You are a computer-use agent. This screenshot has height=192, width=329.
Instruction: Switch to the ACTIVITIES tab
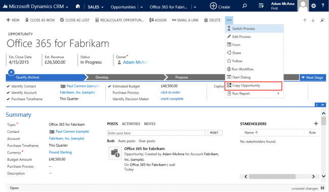[131, 124]
